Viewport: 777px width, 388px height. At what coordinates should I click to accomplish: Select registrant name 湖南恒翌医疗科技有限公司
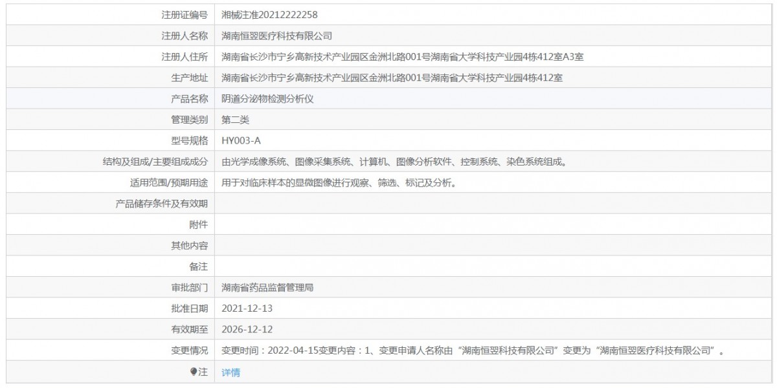[276, 36]
